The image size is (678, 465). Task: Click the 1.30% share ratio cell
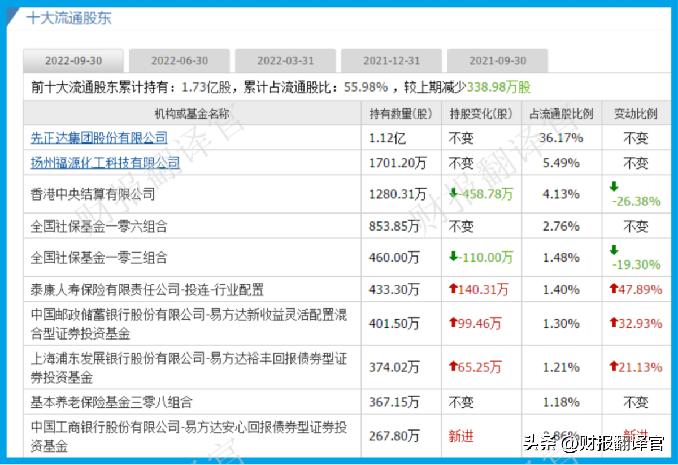(562, 324)
